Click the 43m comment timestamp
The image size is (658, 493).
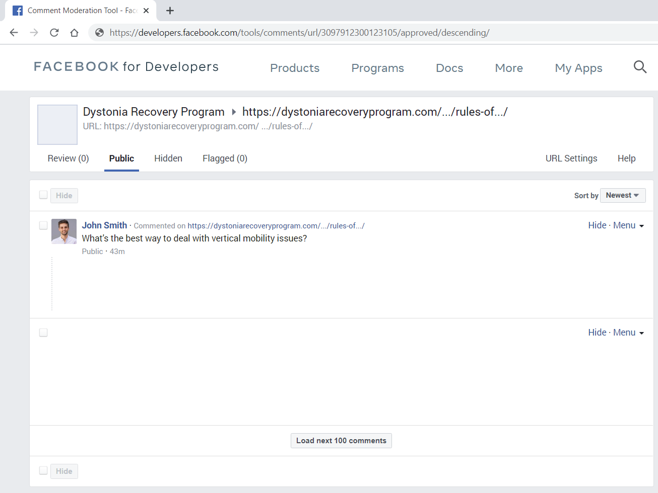[117, 252]
